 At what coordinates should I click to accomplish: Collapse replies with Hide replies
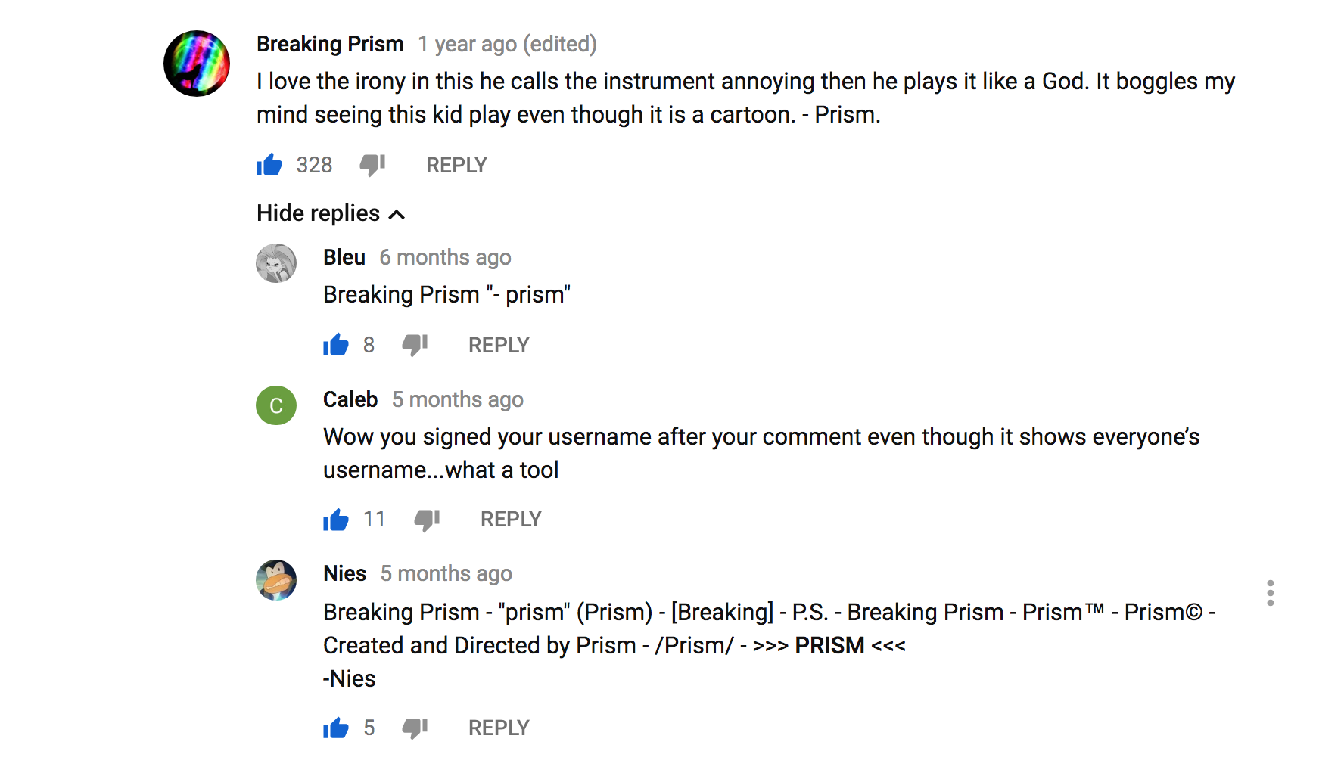tap(317, 213)
